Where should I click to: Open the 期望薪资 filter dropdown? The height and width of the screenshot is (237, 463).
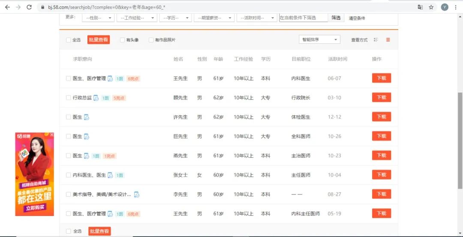click(x=214, y=18)
